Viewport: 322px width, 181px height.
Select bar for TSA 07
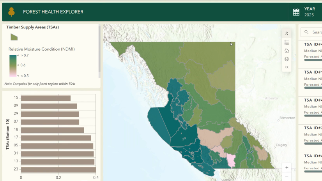coord(50,122)
